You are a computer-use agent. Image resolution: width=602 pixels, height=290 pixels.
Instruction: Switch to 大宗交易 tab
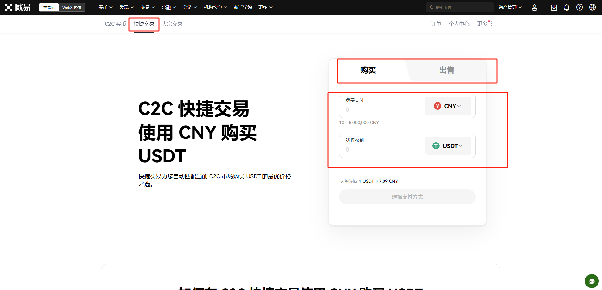(x=172, y=24)
